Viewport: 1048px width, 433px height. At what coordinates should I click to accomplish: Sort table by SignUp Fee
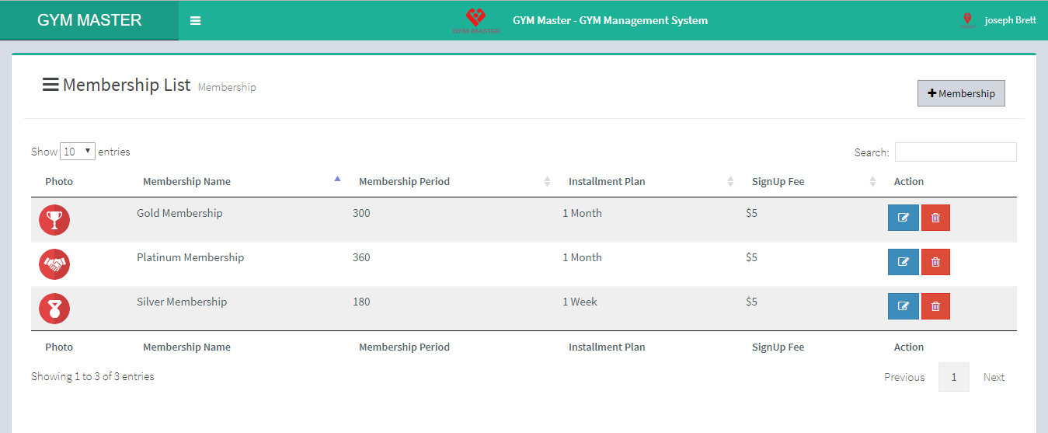coord(778,182)
